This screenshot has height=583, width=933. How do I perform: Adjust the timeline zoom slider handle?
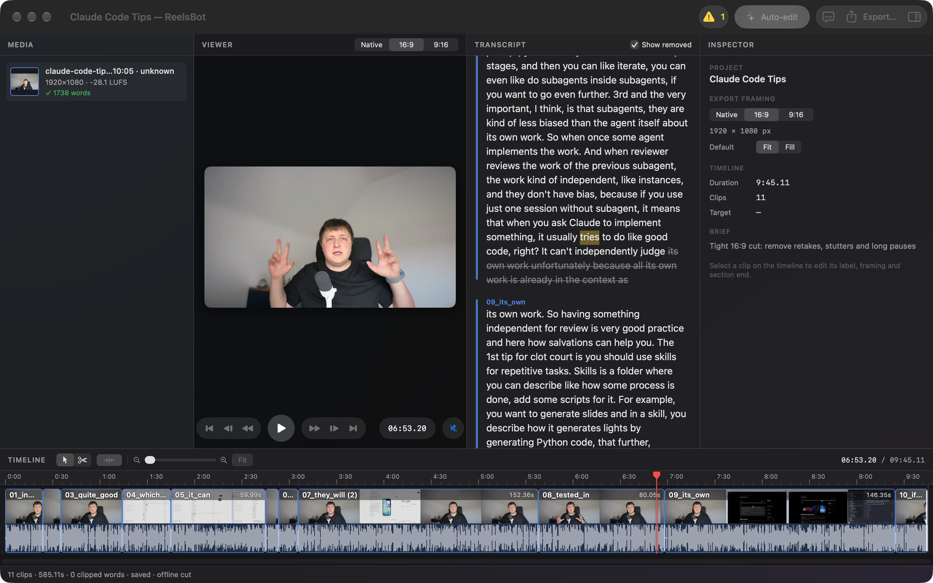tap(150, 460)
